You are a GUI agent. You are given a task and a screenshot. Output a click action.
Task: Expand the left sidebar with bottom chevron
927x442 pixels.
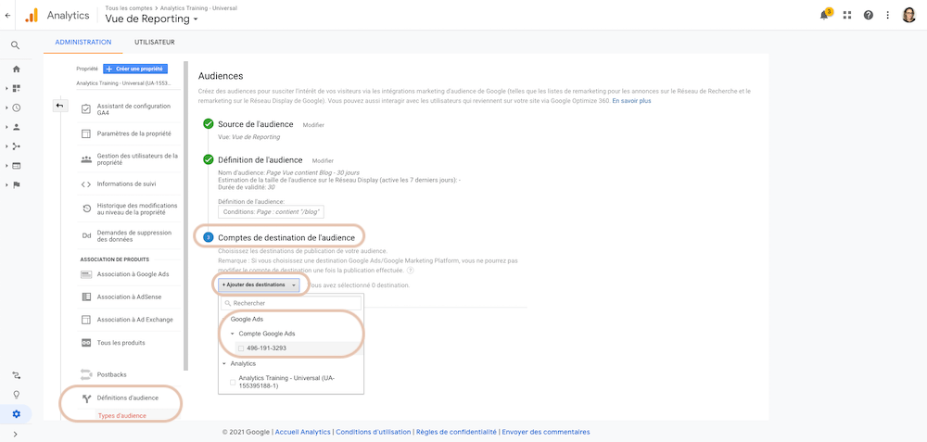(x=16, y=435)
